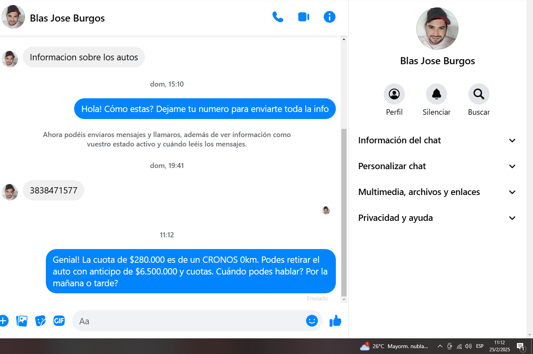Open the GIF picker
Viewport: 533px width, 354px height.
pyautogui.click(x=59, y=321)
